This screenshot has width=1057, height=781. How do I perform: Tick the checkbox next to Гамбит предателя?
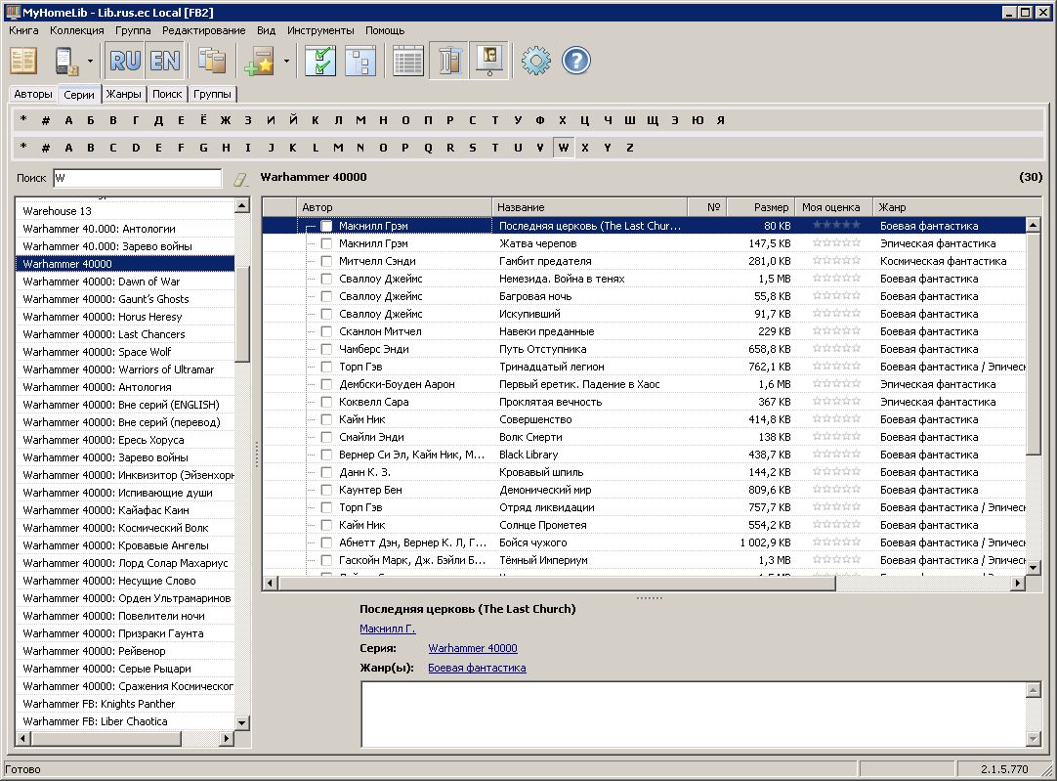pos(326,261)
